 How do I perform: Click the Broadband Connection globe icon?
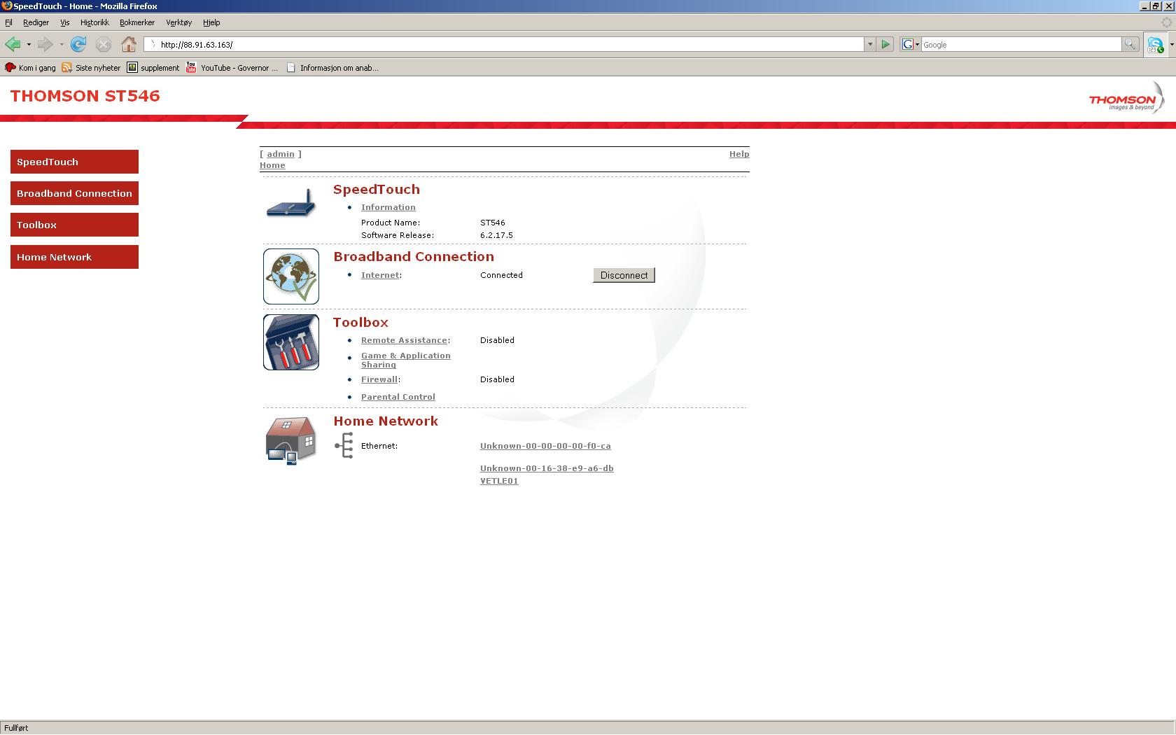pyautogui.click(x=291, y=276)
